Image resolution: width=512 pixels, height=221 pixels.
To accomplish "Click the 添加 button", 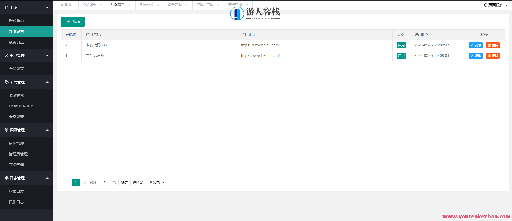I will coord(73,22).
